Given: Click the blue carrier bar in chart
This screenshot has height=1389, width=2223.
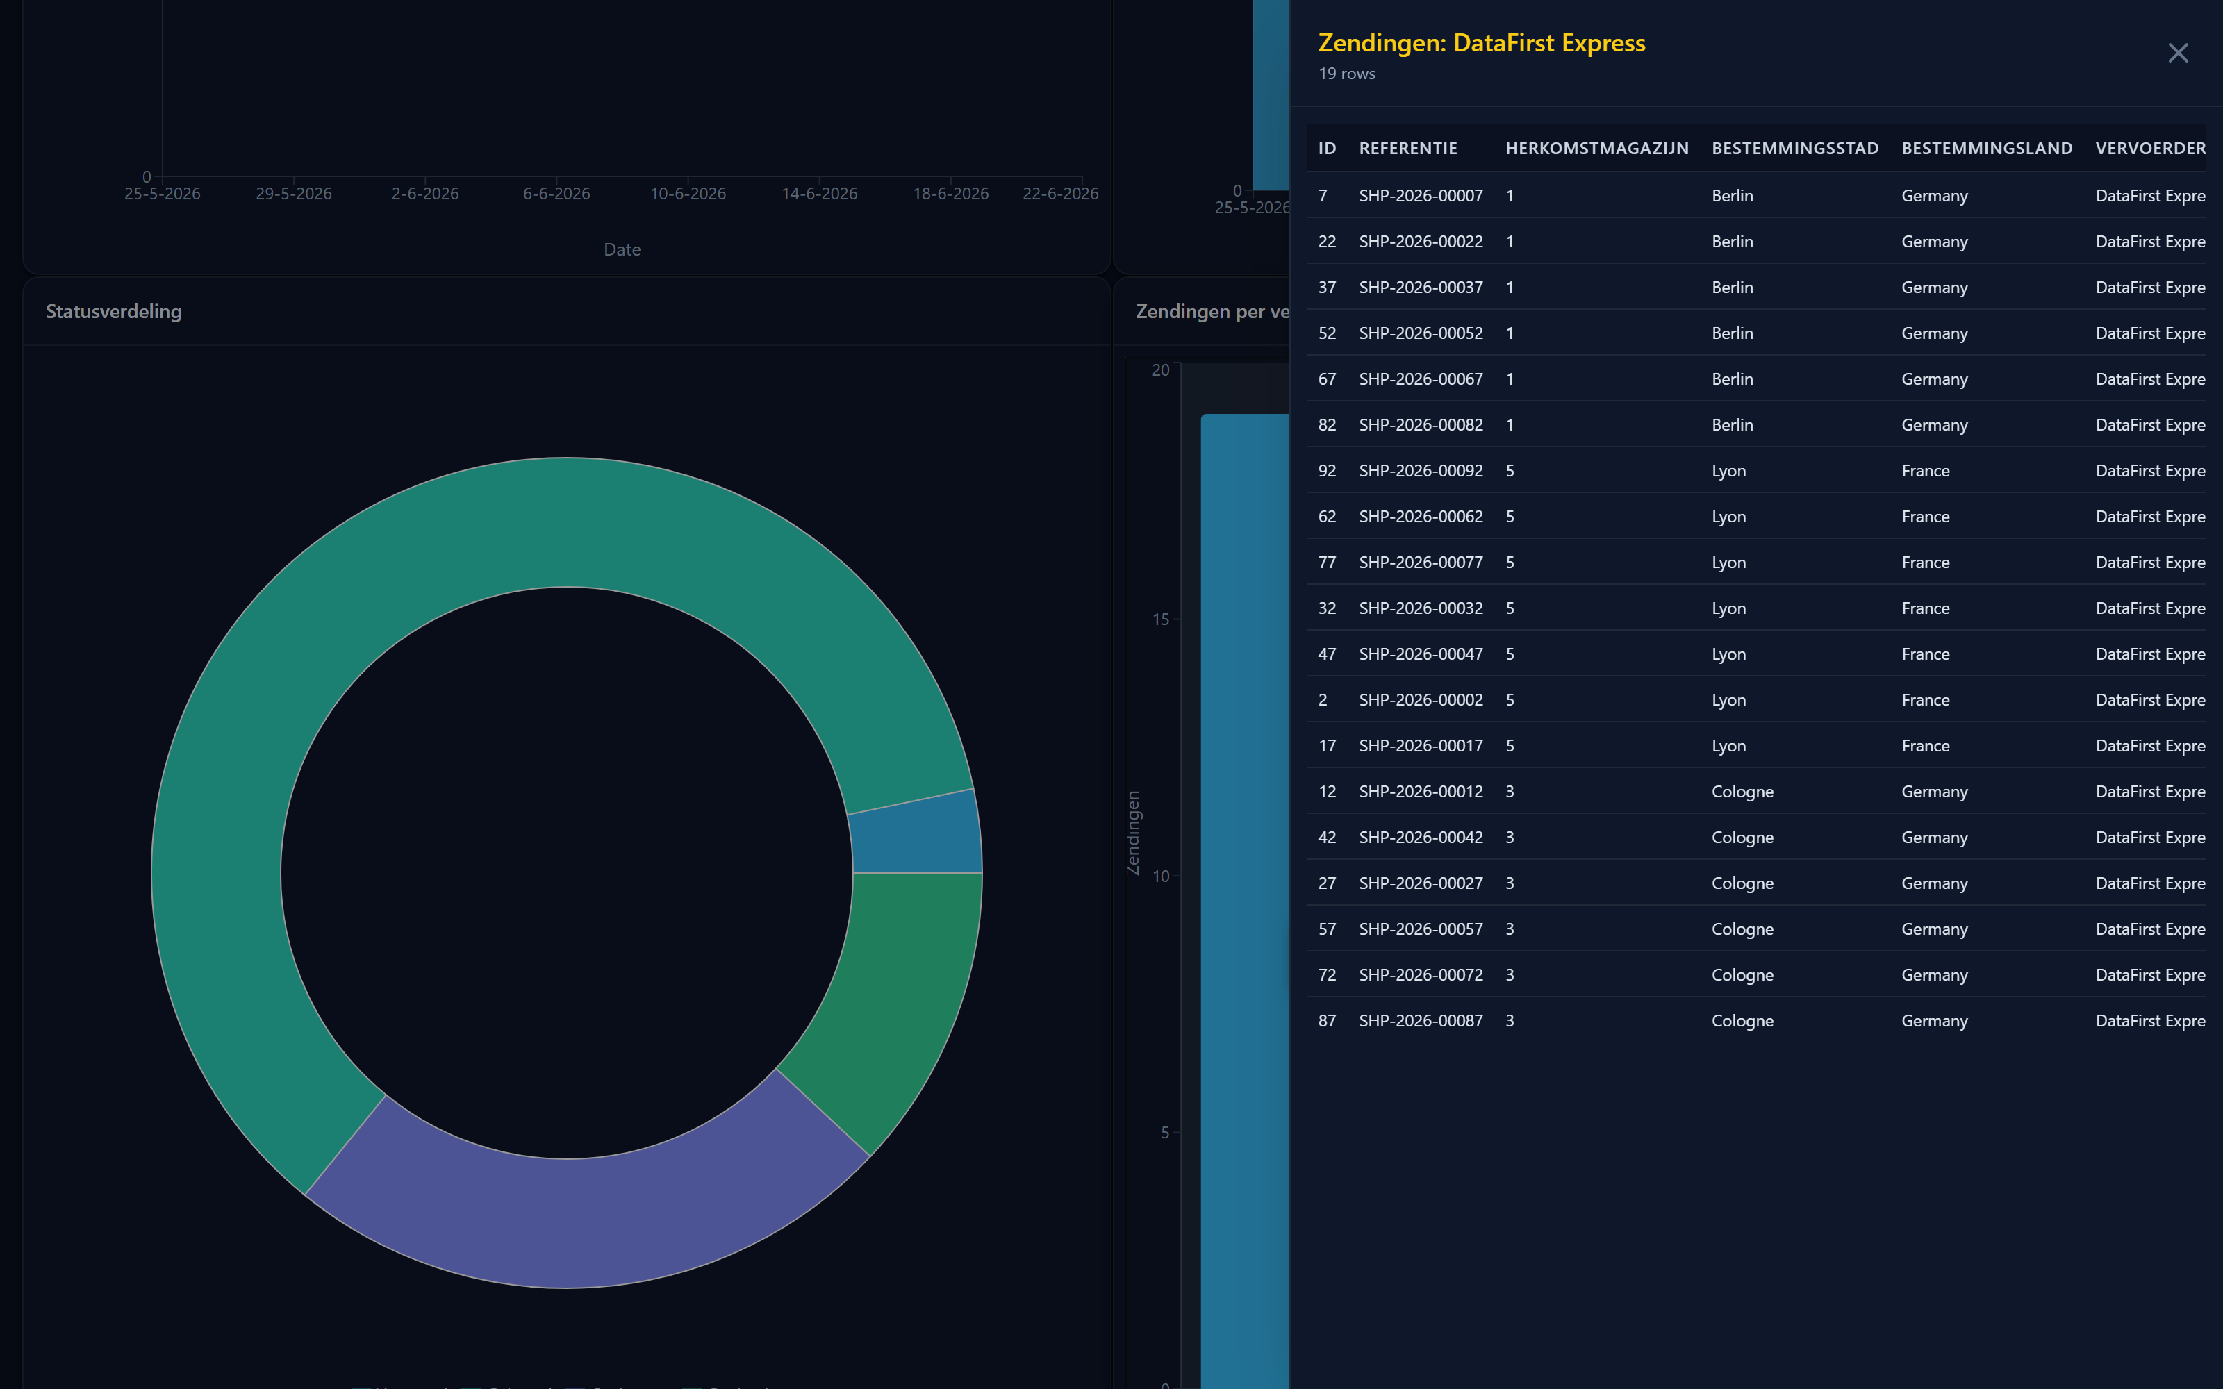Looking at the screenshot, I should tap(1245, 900).
